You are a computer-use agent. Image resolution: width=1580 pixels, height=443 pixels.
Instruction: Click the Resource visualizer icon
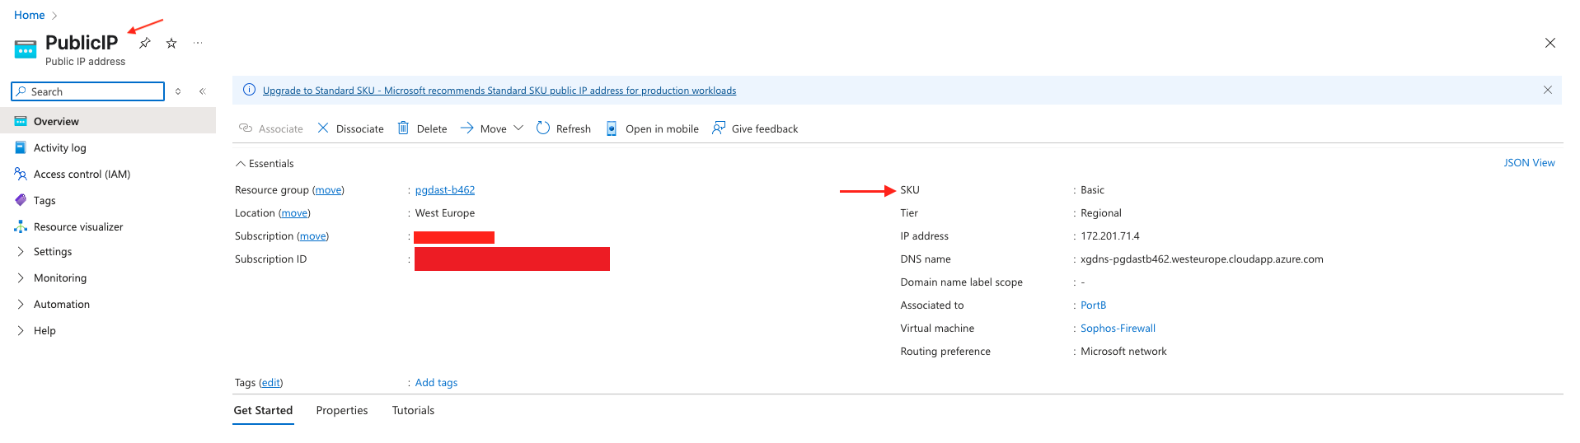21,226
